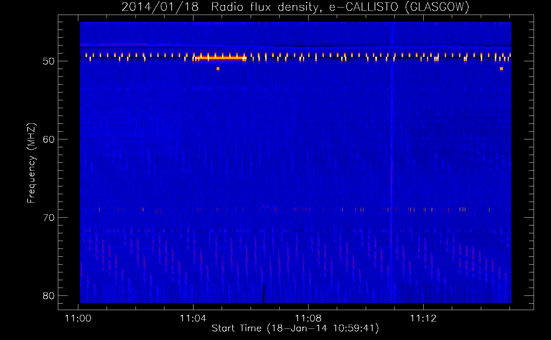The height and width of the screenshot is (340, 551).
Task: Click the 60 frequency tick label
Action: [x=49, y=139]
